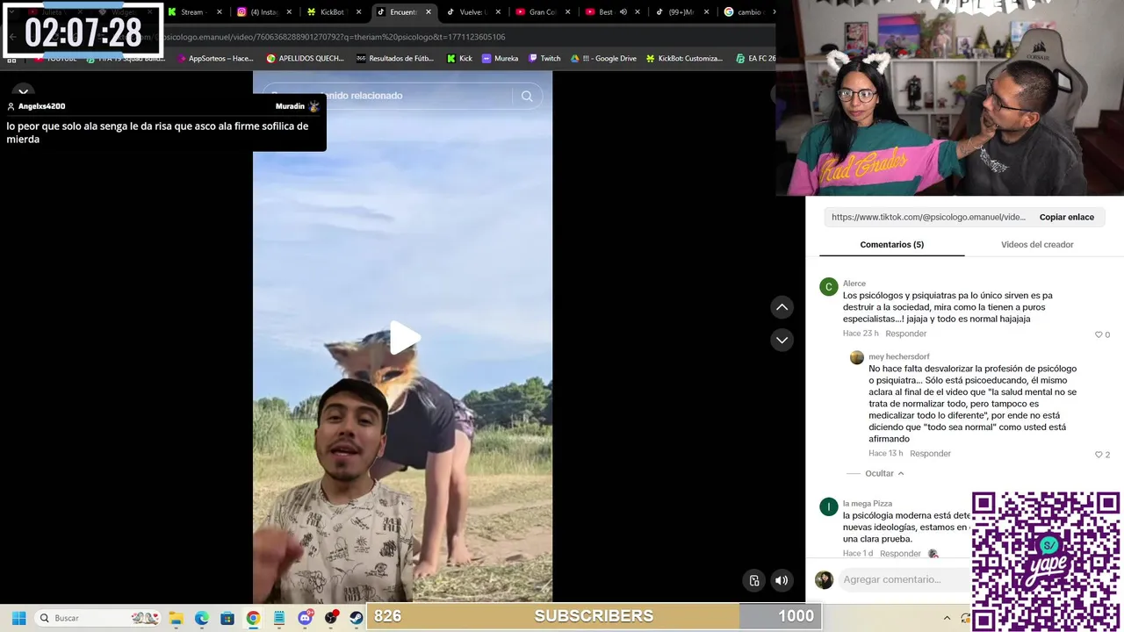The image size is (1124, 632).
Task: Switch to the cambio Google tab
Action: pos(745,12)
